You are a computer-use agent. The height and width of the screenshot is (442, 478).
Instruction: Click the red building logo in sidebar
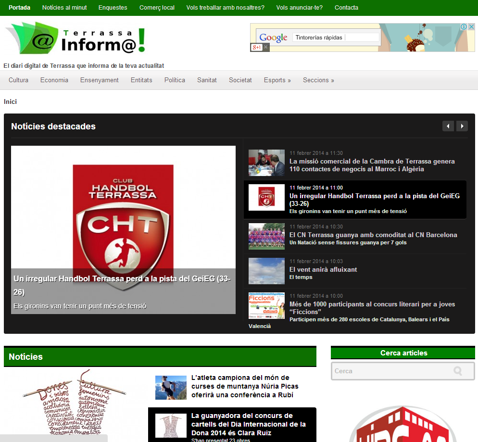click(x=403, y=424)
